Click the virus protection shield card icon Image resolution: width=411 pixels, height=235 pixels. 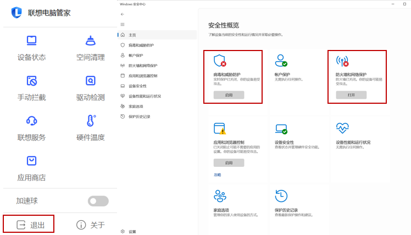tap(220, 60)
